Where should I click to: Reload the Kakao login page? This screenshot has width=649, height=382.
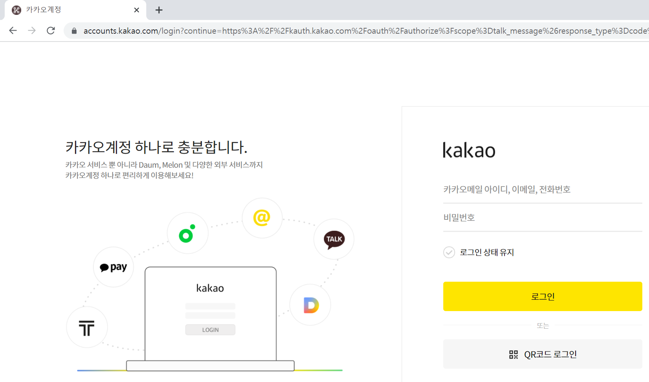click(51, 31)
